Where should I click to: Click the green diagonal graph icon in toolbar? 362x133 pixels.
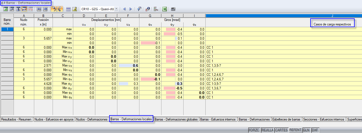click(x=5, y=9)
